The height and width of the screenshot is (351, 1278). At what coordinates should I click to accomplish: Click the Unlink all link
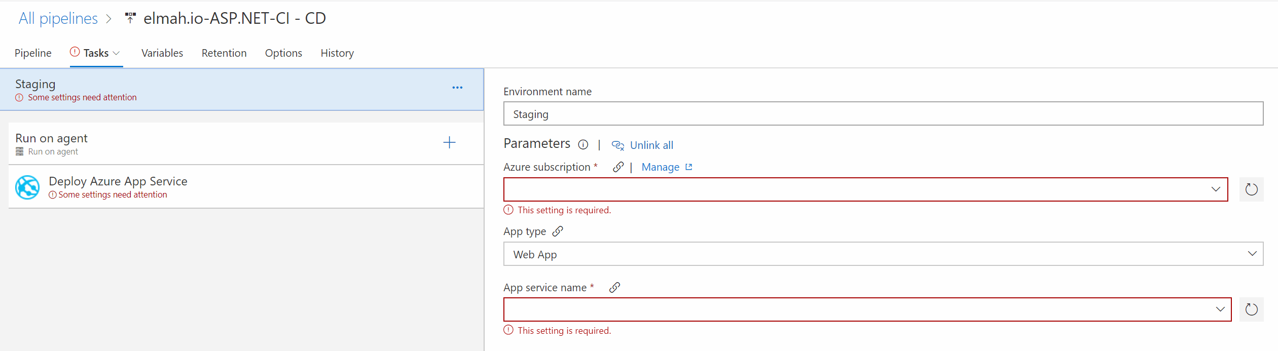[651, 145]
